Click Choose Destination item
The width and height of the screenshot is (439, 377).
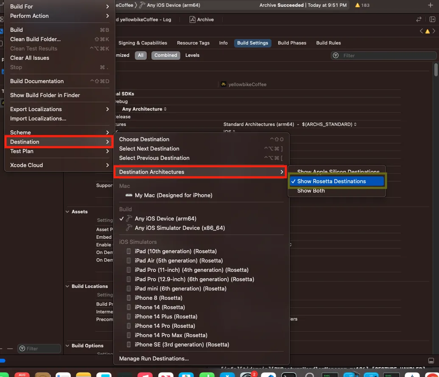[201, 140]
